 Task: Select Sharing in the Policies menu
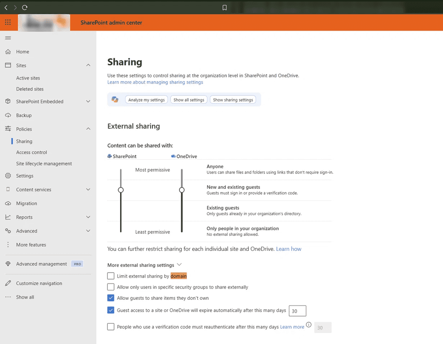(24, 141)
